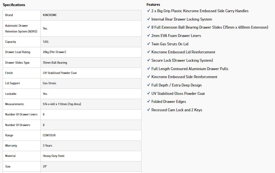Select the 3 Years warranty value

point(48,146)
